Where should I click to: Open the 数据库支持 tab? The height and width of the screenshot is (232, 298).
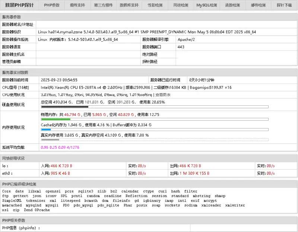(x=129, y=5)
